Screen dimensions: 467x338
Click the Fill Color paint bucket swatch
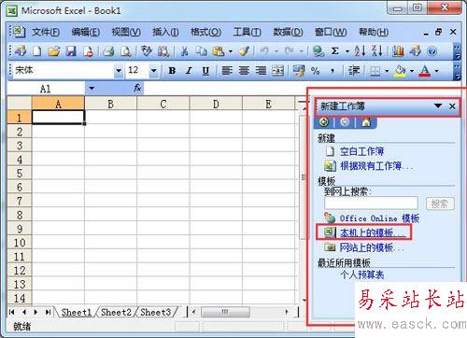point(401,71)
